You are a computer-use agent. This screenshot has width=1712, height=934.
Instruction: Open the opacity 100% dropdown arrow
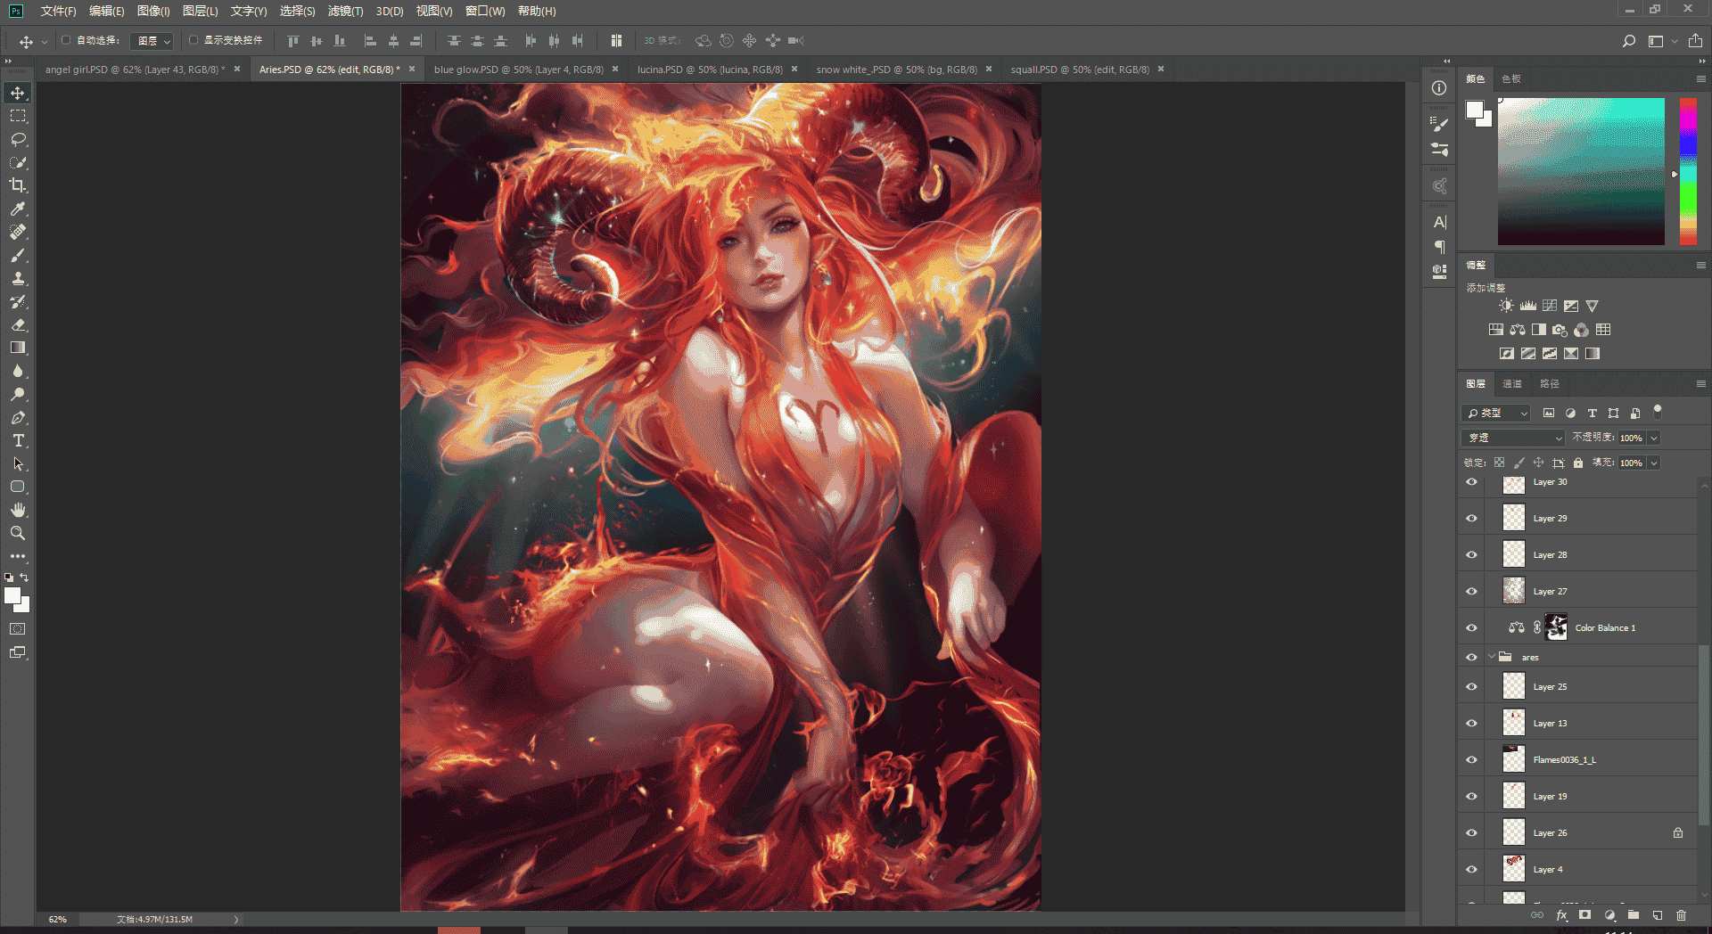point(1654,438)
